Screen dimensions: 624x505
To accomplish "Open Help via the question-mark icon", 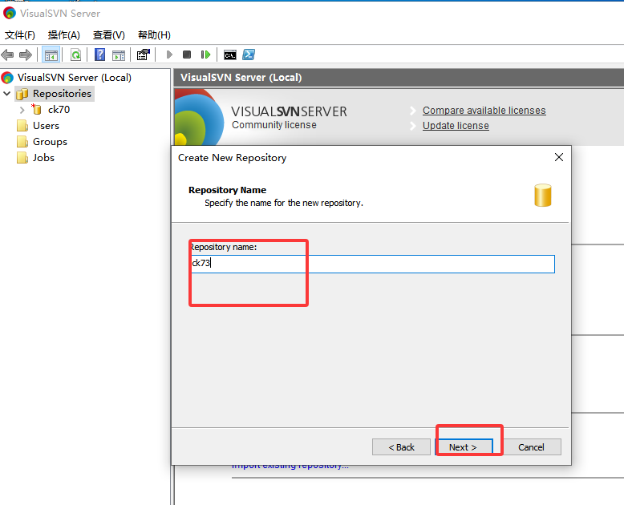I will click(100, 55).
